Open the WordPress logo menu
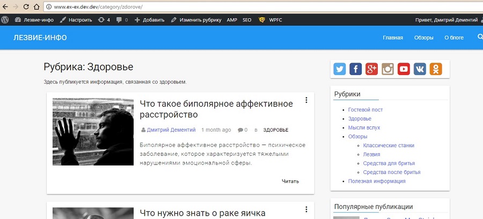This screenshot has width=483, height=219. point(5,20)
